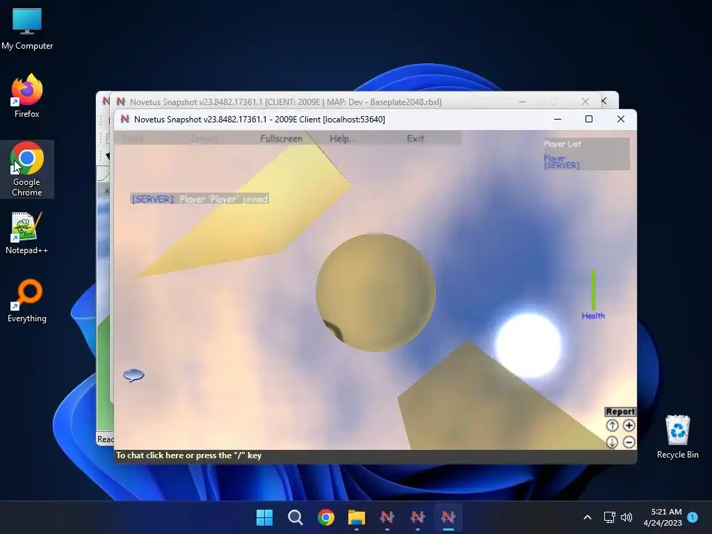Click the yellow sphere in the game view
The height and width of the screenshot is (534, 712).
(x=376, y=292)
